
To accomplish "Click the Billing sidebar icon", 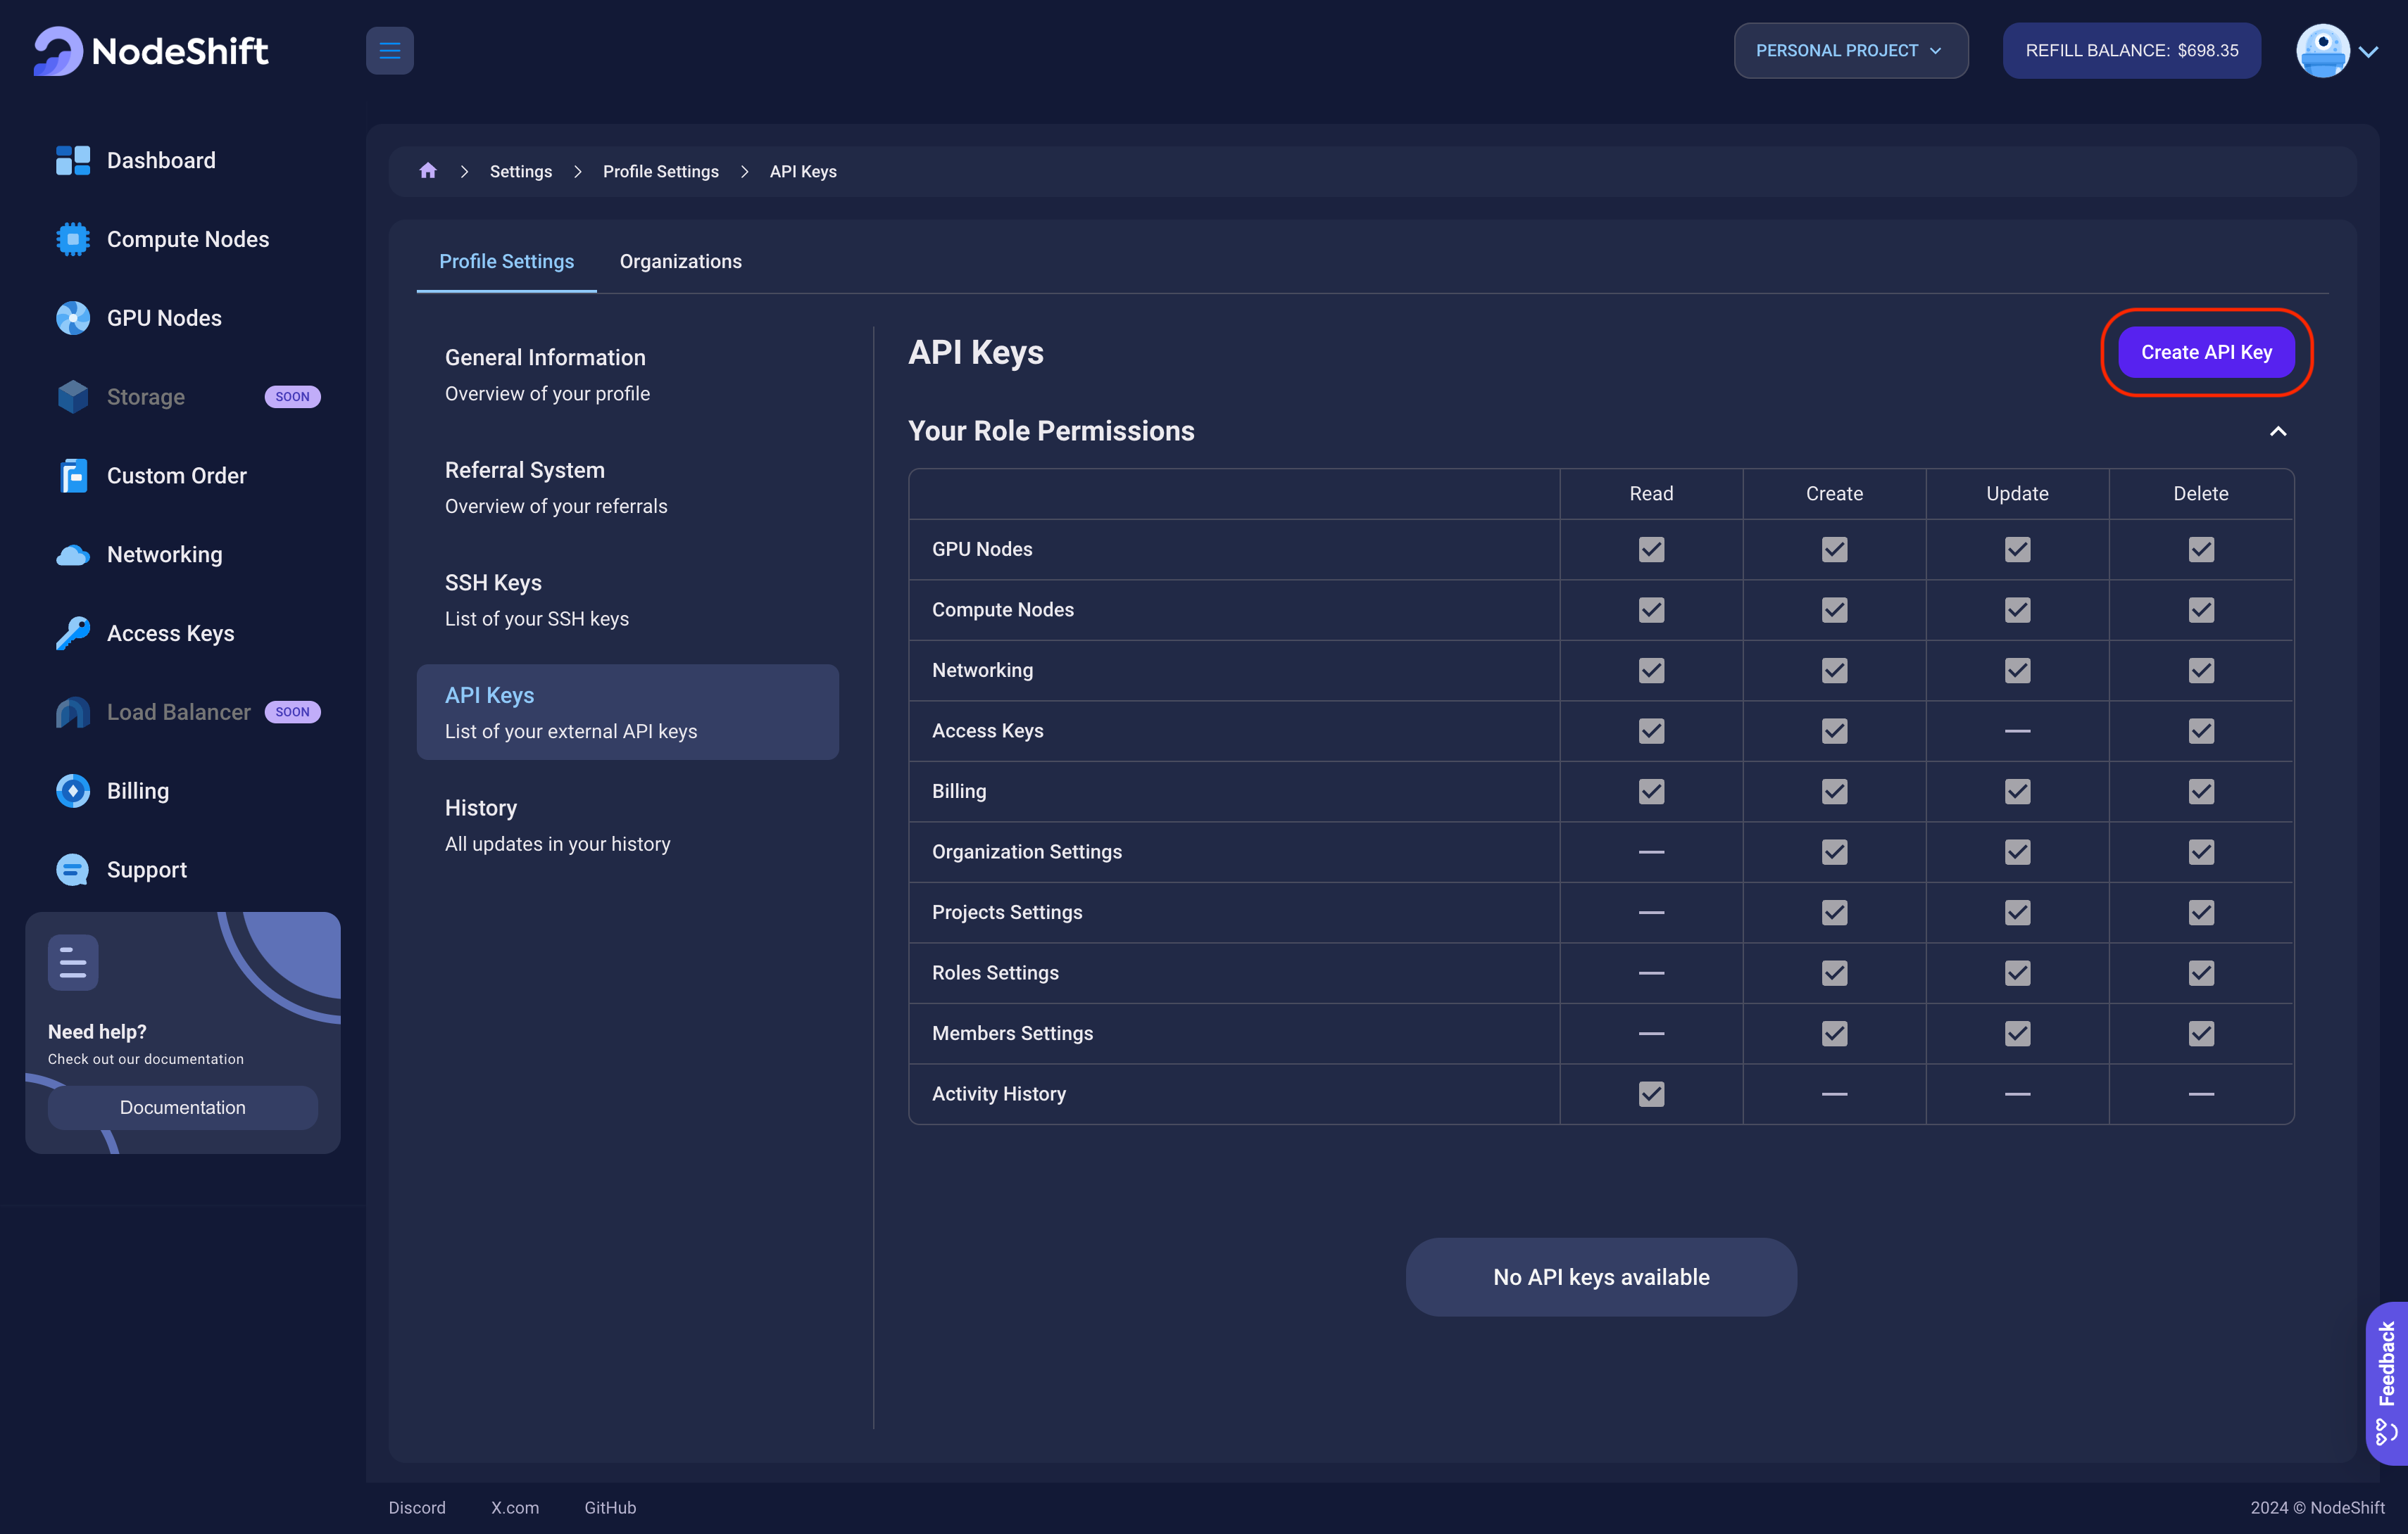I will click(x=70, y=789).
